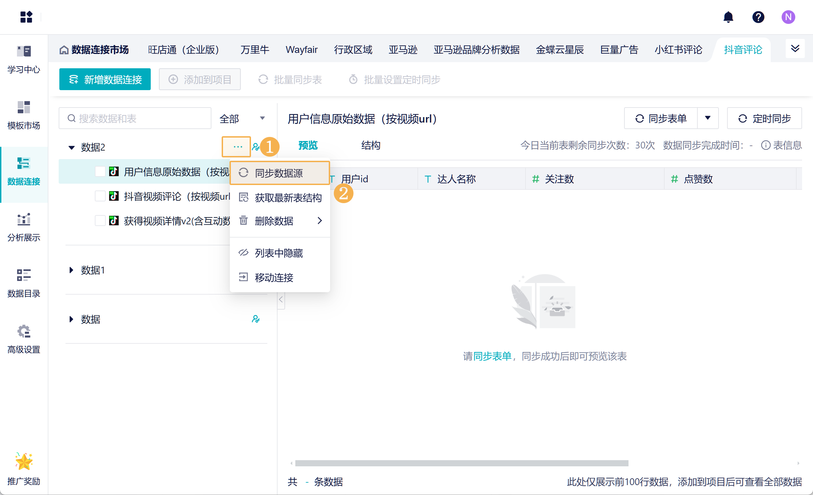Open 数据目录 sidebar icon
813x495 pixels.
[24, 276]
